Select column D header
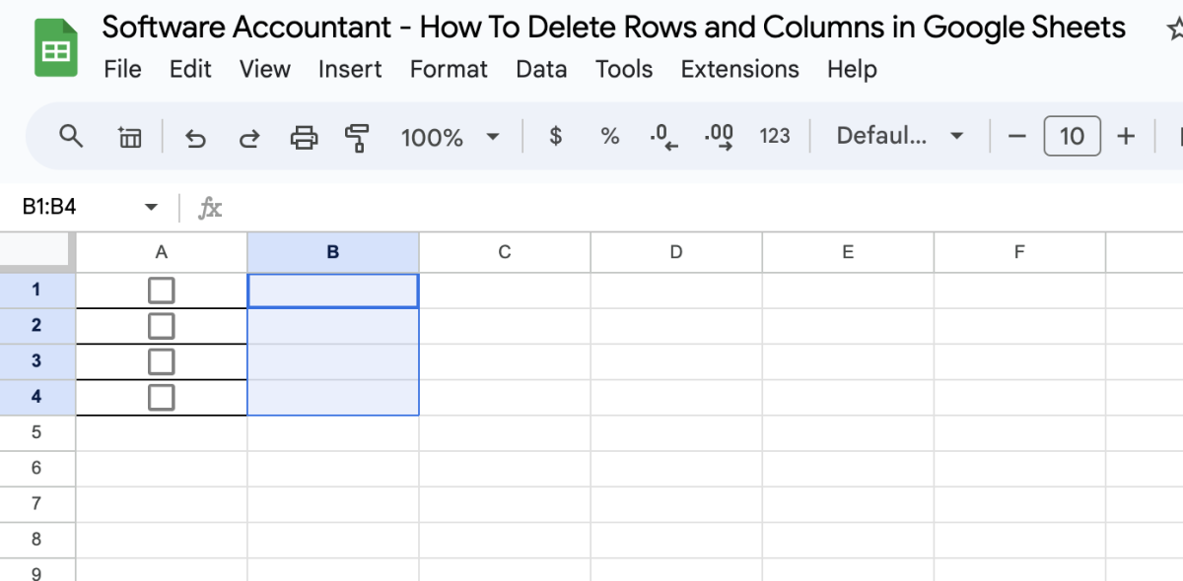Image resolution: width=1183 pixels, height=581 pixels. pyautogui.click(x=676, y=252)
